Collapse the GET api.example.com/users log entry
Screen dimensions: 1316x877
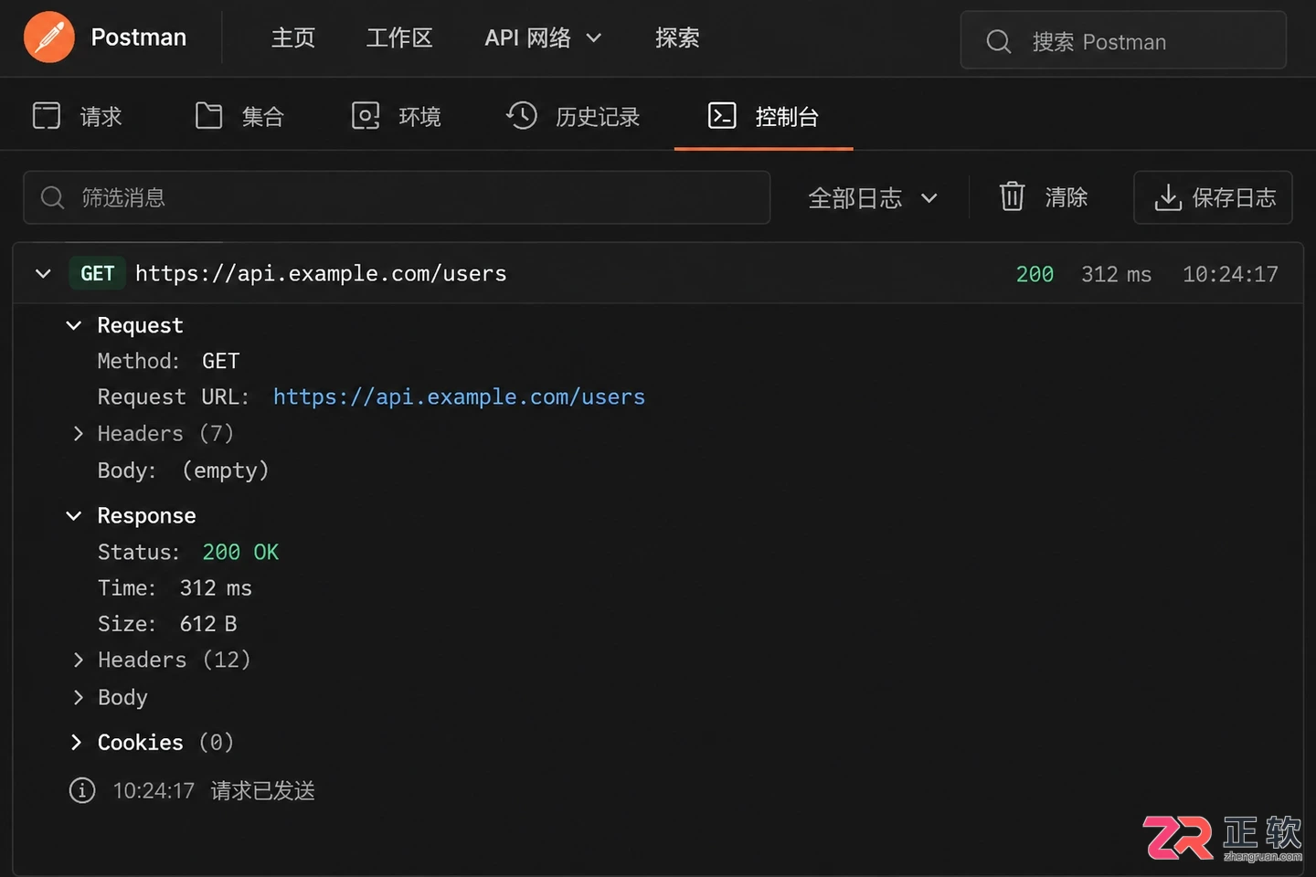tap(43, 273)
